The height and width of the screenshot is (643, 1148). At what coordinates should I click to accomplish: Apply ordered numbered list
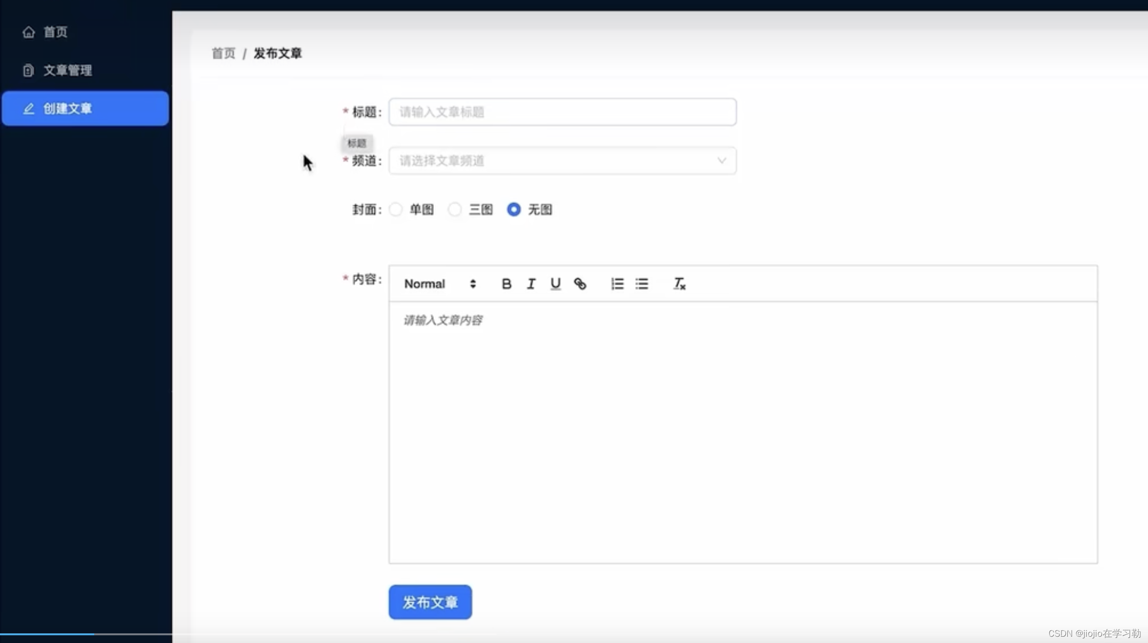617,284
